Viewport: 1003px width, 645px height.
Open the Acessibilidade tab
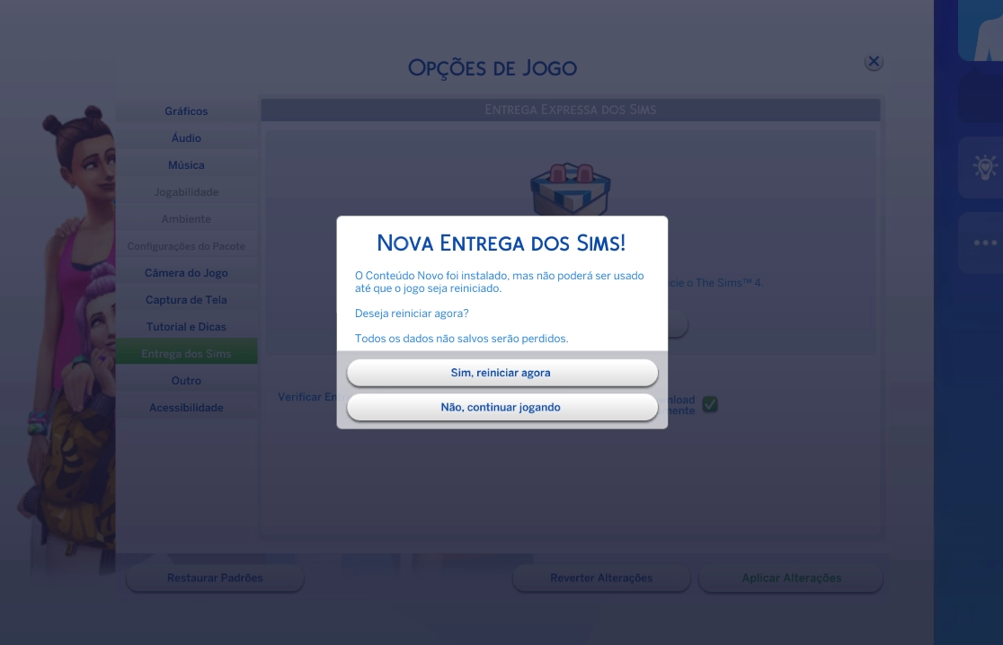coord(186,407)
